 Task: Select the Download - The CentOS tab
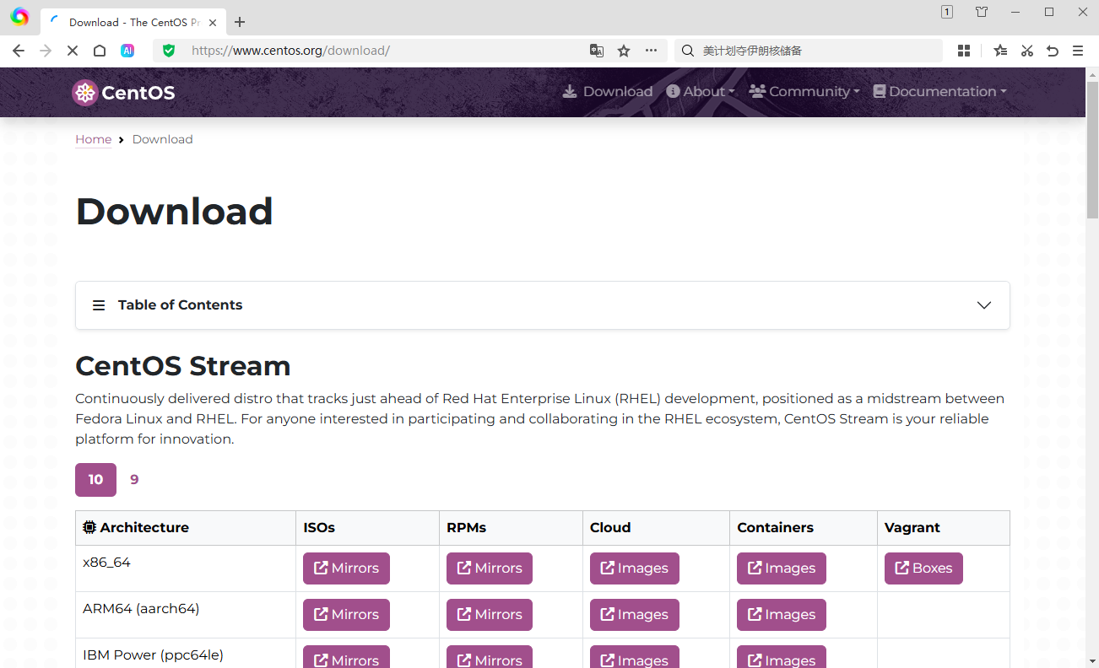click(x=133, y=23)
